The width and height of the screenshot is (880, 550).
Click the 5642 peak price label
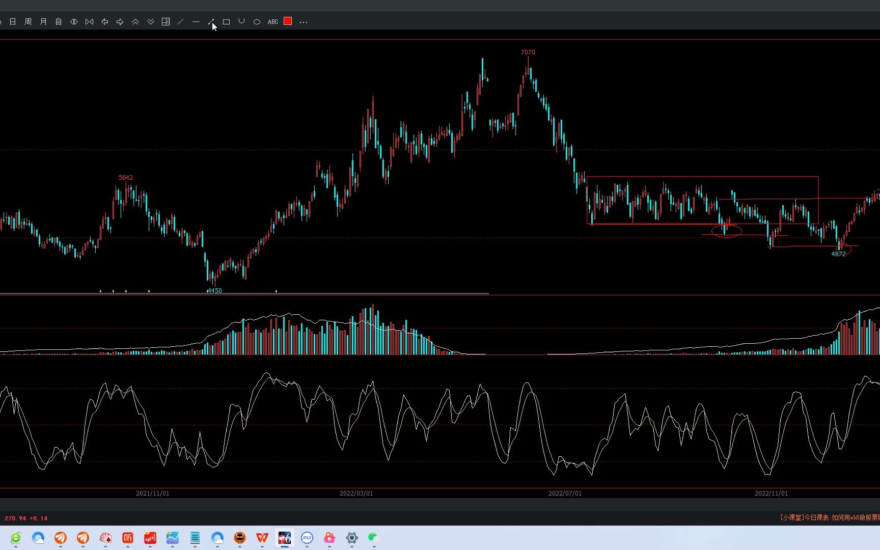[x=126, y=178]
